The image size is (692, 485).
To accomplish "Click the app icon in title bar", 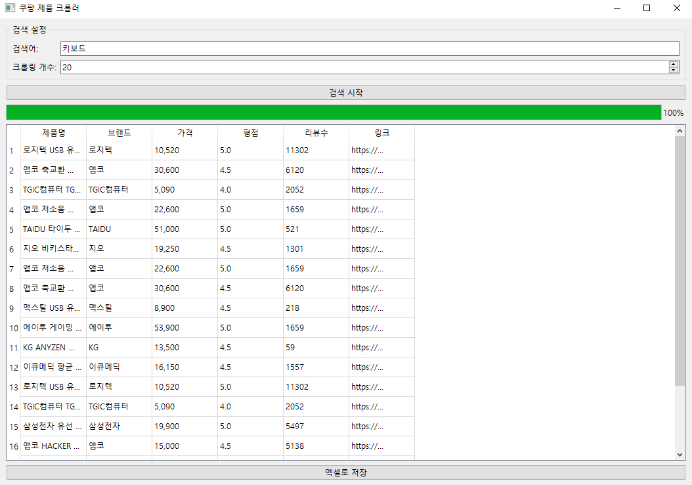I will 10,9.
